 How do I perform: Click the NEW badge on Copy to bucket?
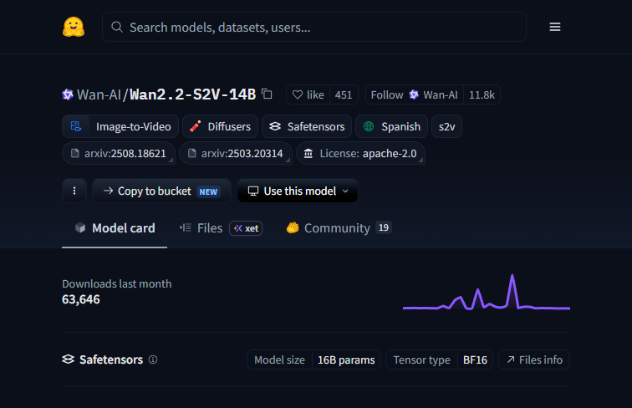pos(208,191)
